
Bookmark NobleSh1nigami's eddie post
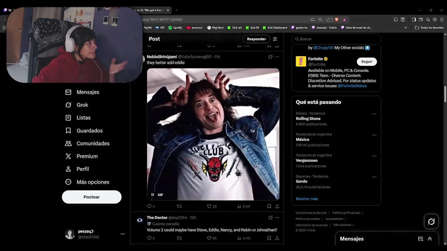tap(269, 206)
